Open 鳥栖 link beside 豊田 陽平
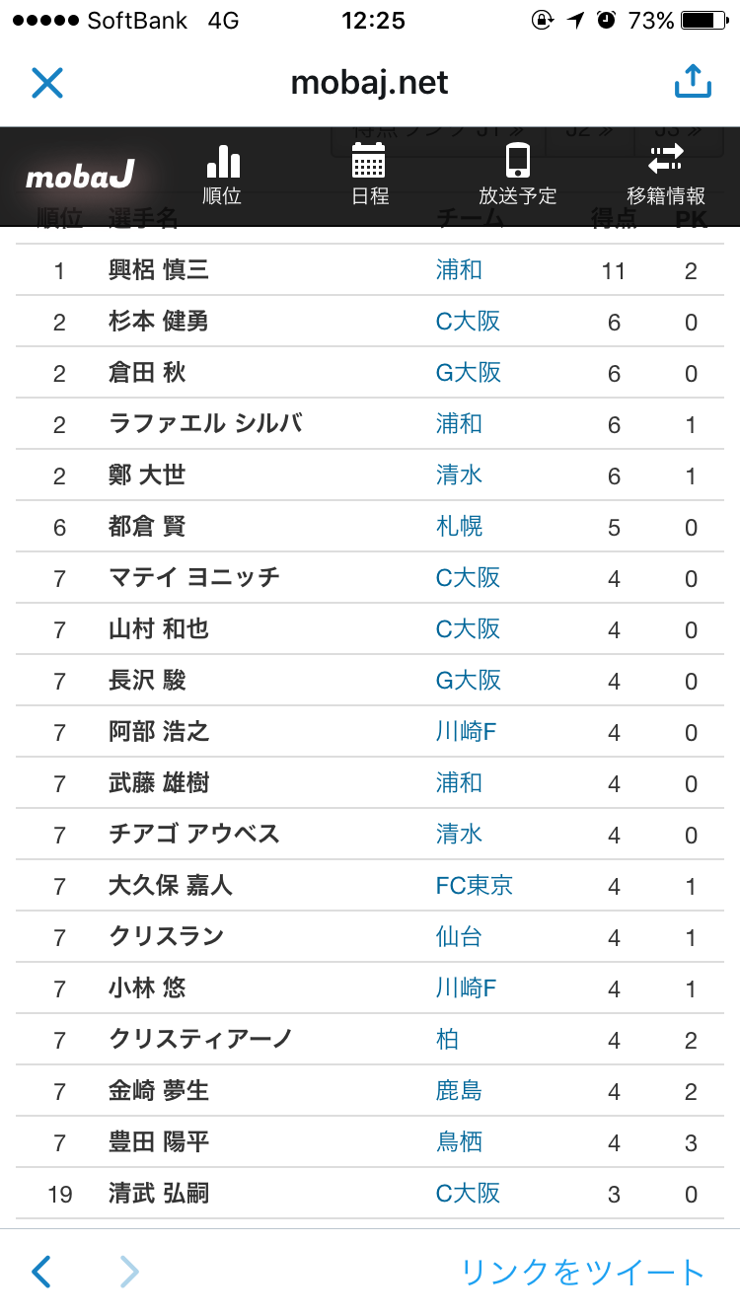Image resolution: width=740 pixels, height=1316 pixels. tap(459, 1142)
